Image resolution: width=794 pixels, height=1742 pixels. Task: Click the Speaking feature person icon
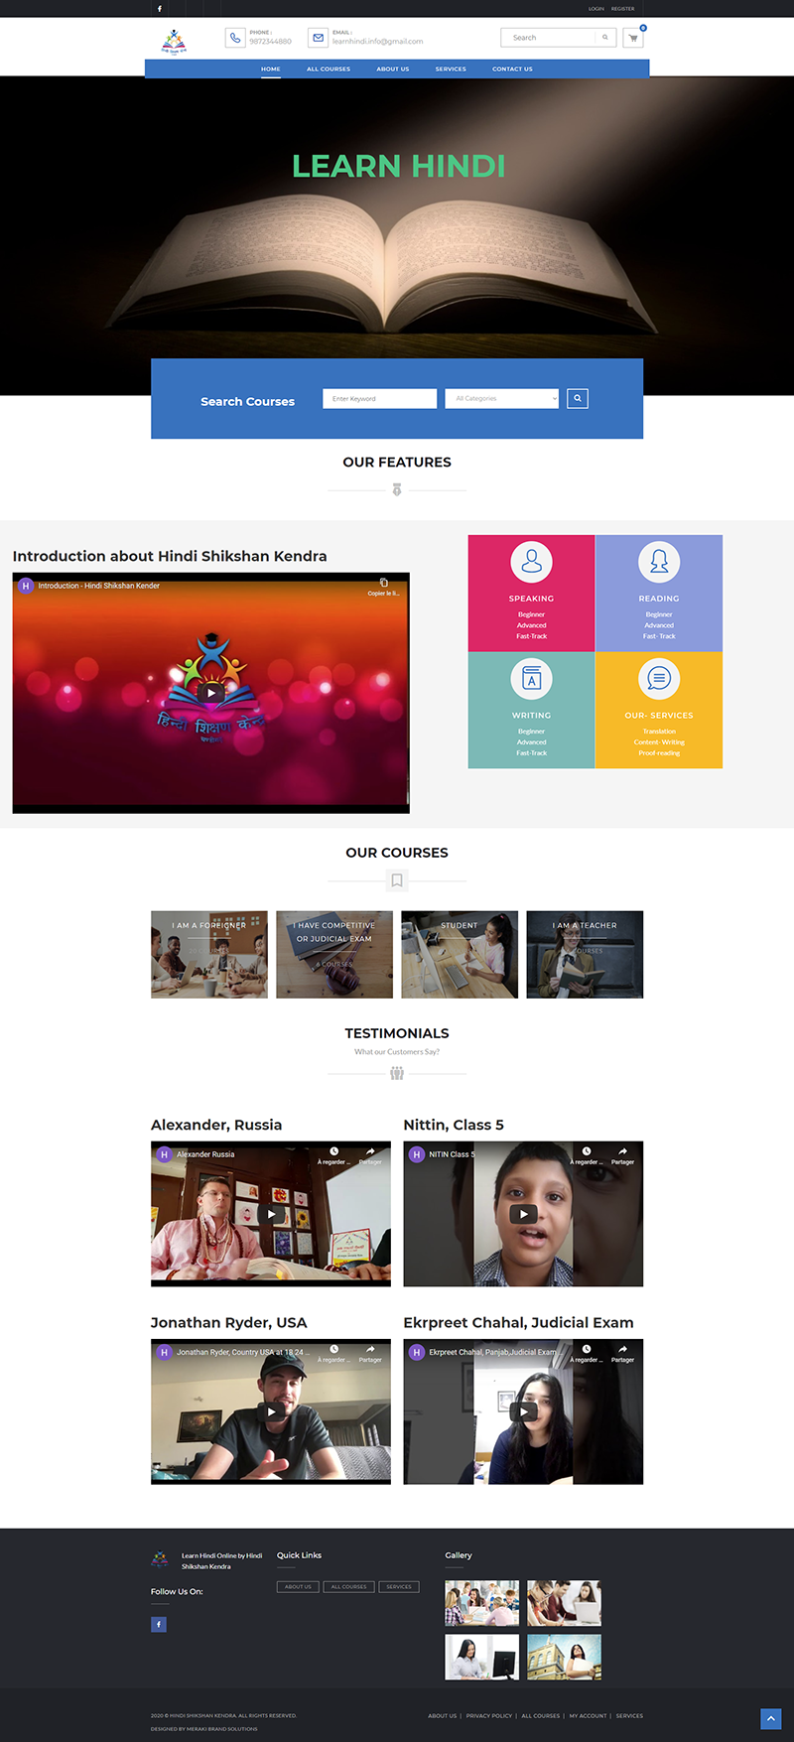pyautogui.click(x=531, y=562)
